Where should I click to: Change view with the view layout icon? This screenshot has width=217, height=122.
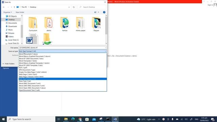pyautogui.click(x=96, y=12)
